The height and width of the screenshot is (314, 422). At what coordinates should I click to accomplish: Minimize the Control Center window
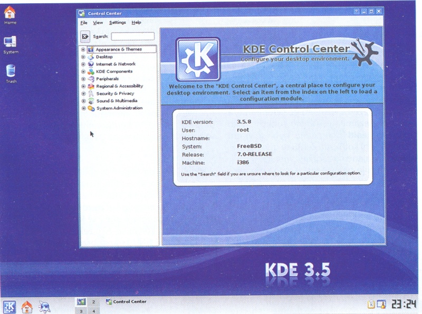(364, 11)
